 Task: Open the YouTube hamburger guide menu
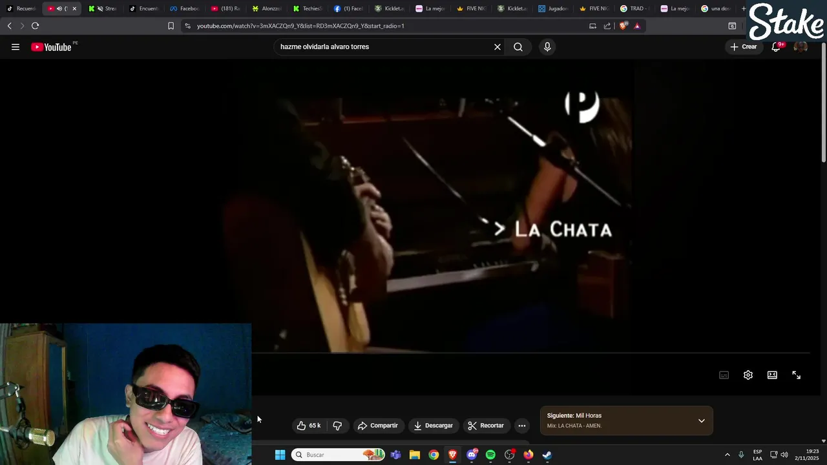tap(16, 46)
